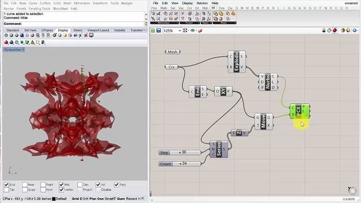Uncheck the End object snap
Screen dimensions: 361x203
coord(6,184)
